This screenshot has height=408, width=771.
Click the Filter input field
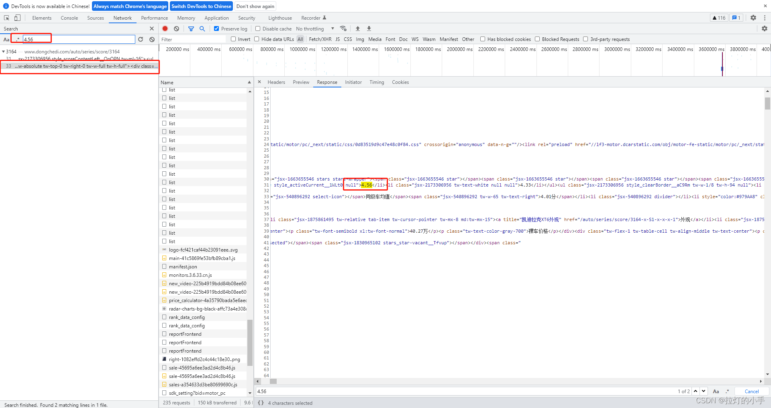point(193,39)
